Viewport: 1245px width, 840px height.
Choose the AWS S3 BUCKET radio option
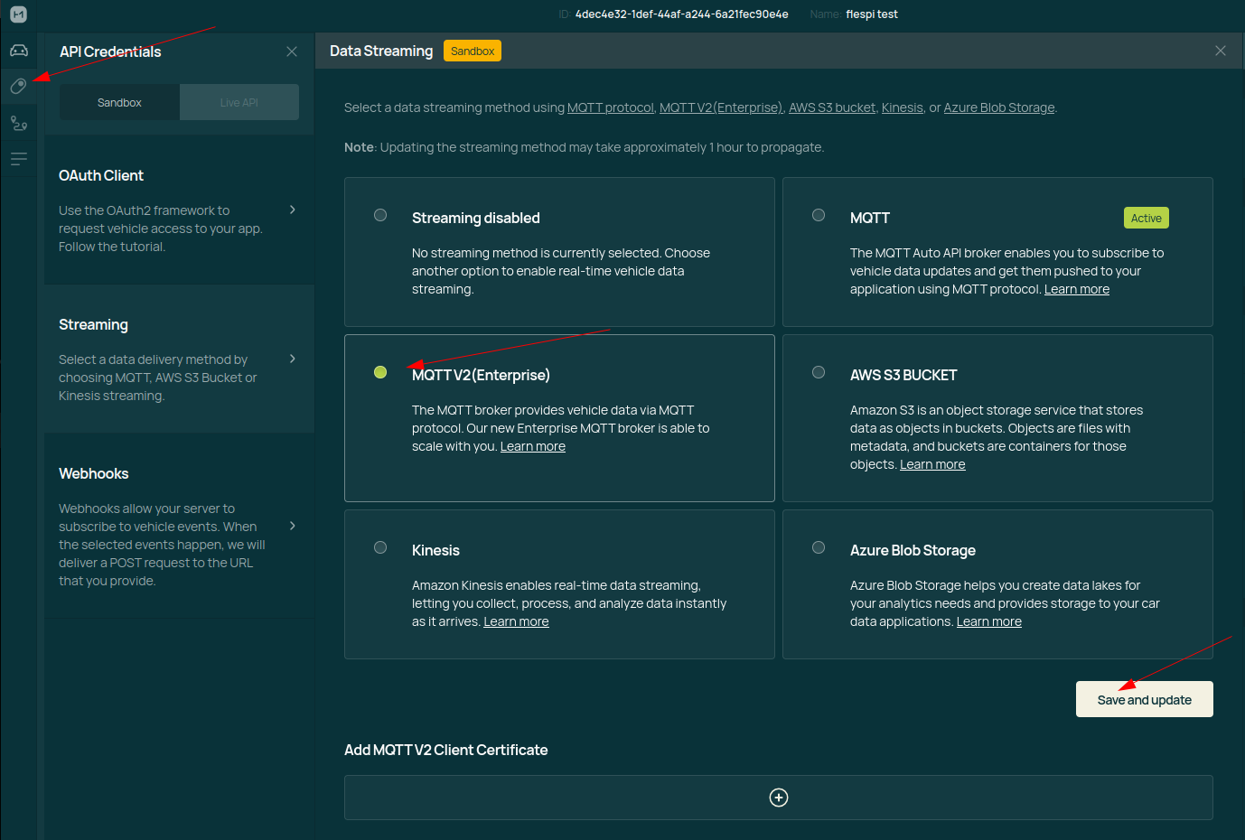pyautogui.click(x=819, y=372)
